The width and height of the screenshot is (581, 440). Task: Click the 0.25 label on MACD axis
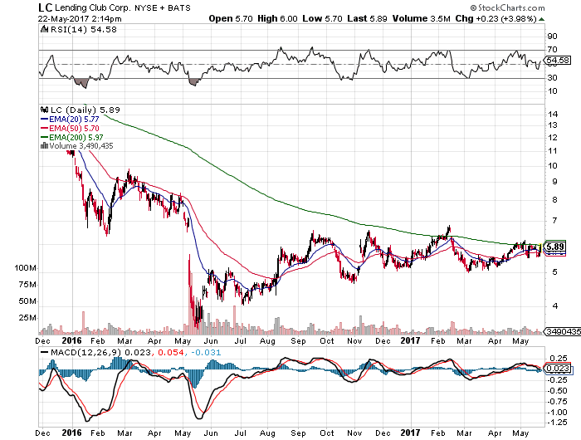coord(559,358)
